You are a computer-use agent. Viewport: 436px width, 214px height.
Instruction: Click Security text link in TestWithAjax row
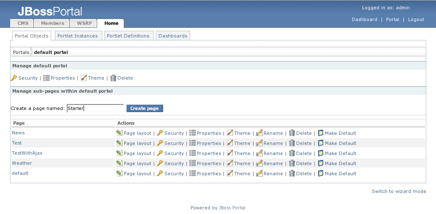pyautogui.click(x=174, y=153)
